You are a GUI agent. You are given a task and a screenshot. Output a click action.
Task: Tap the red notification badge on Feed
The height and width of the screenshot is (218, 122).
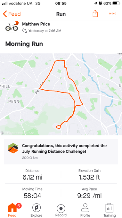pyautogui.click(x=19, y=206)
